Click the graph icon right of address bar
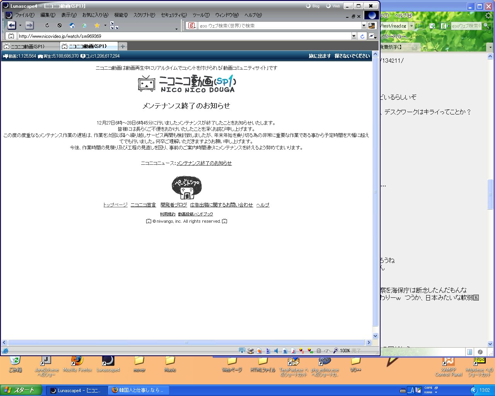Image resolution: width=495 pixels, height=396 pixels. [x=372, y=36]
